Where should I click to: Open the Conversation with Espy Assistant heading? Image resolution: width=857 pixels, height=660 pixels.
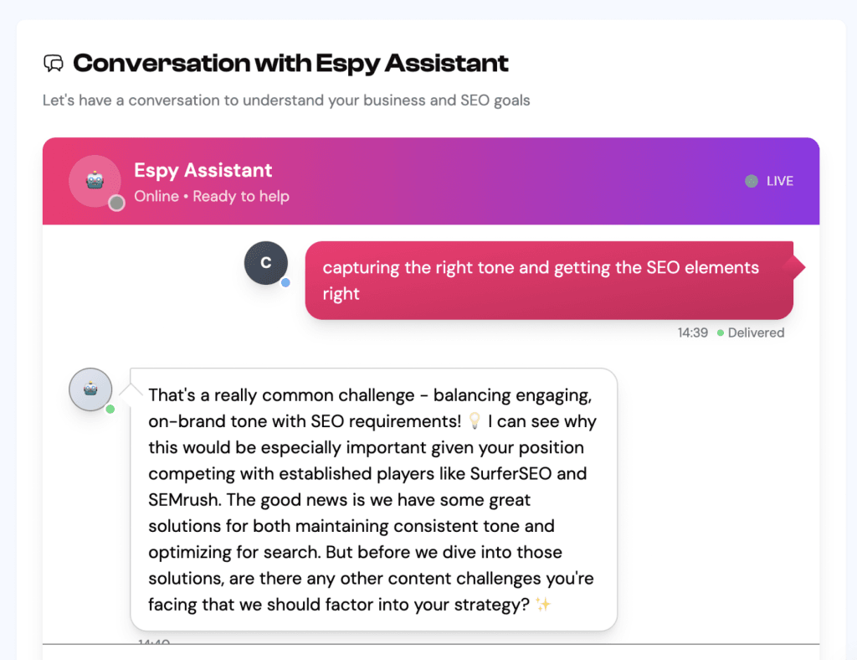pyautogui.click(x=290, y=63)
